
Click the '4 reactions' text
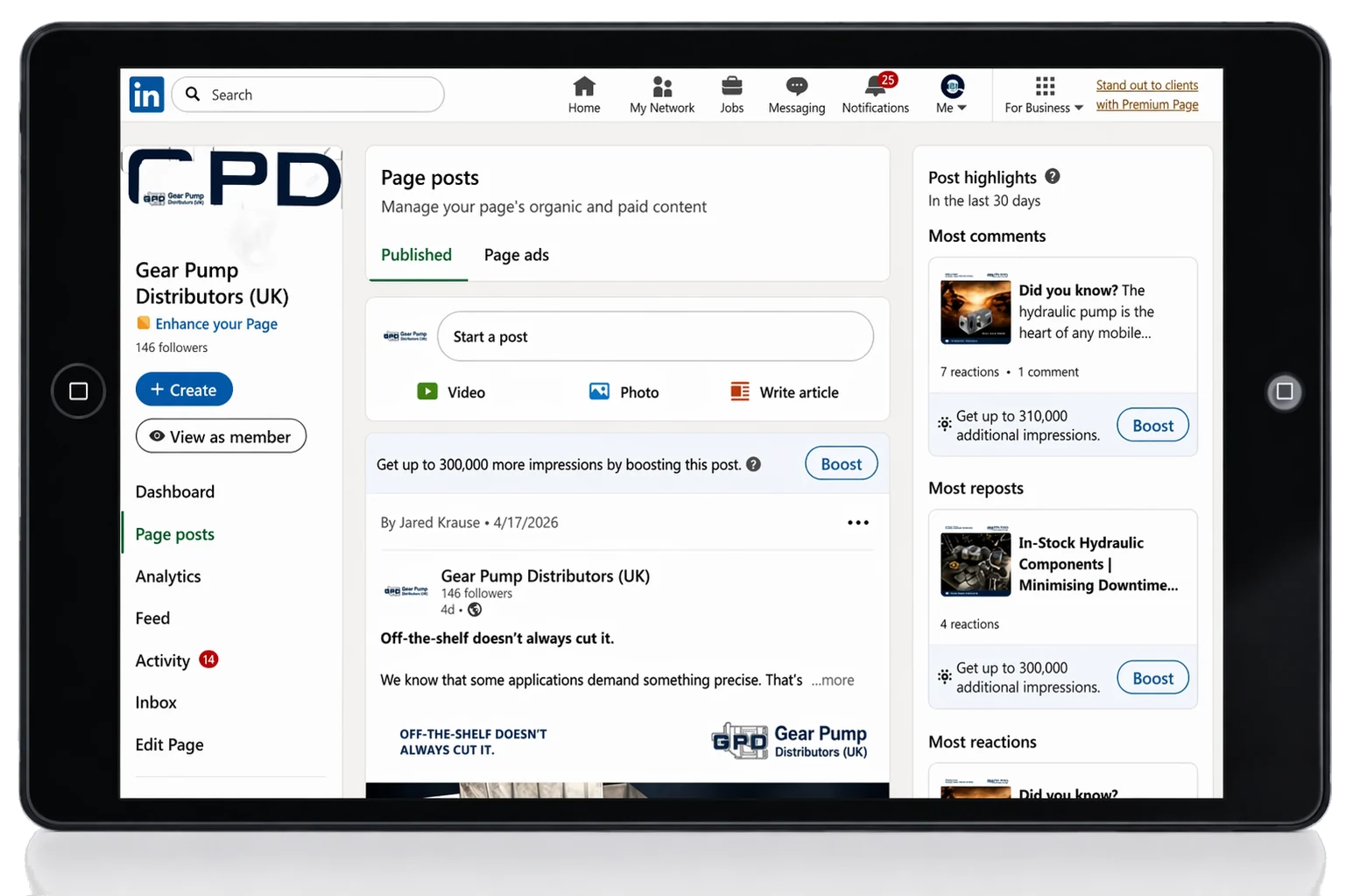click(969, 624)
